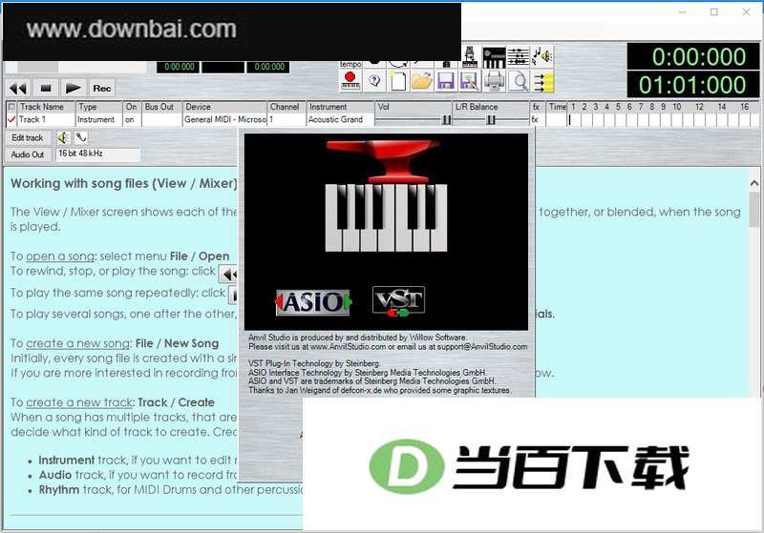The width and height of the screenshot is (764, 533).
Task: Open the General MIDI device dropdown
Action: [x=224, y=119]
